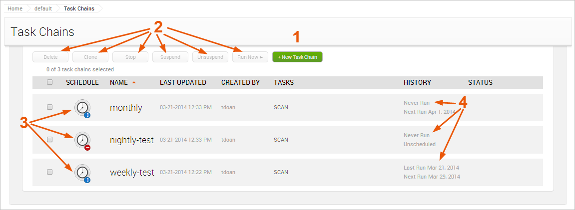
Task: Toggle the select-all checkbox in header
Action: 49,82
